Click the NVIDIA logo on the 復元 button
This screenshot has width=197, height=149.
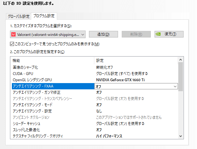pos(158,34)
